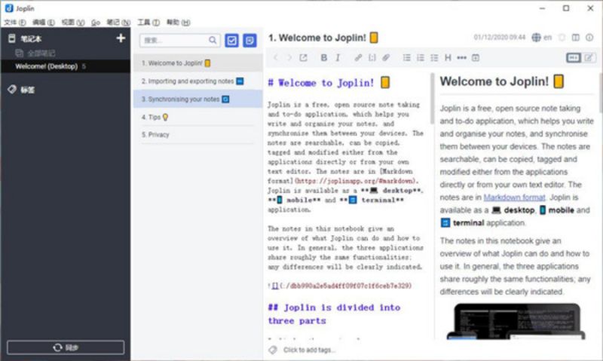Viewport: 603px width, 361px height.
Task: Set note alarm icon in title bar
Action: 562,37
